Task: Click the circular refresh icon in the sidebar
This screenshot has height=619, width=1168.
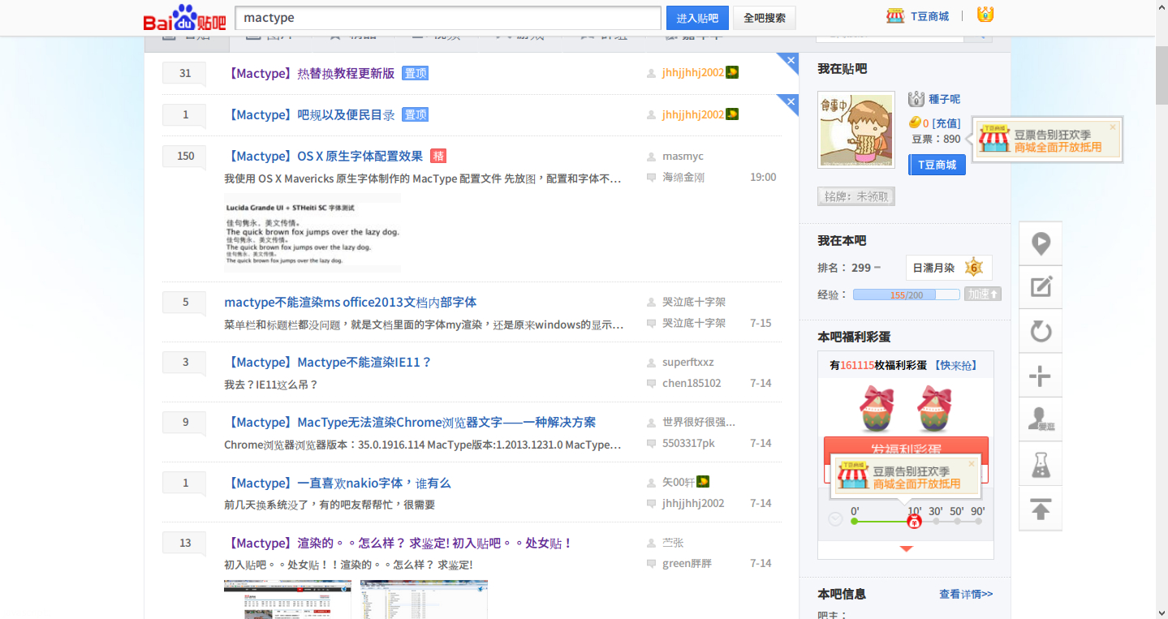Action: tap(1041, 331)
